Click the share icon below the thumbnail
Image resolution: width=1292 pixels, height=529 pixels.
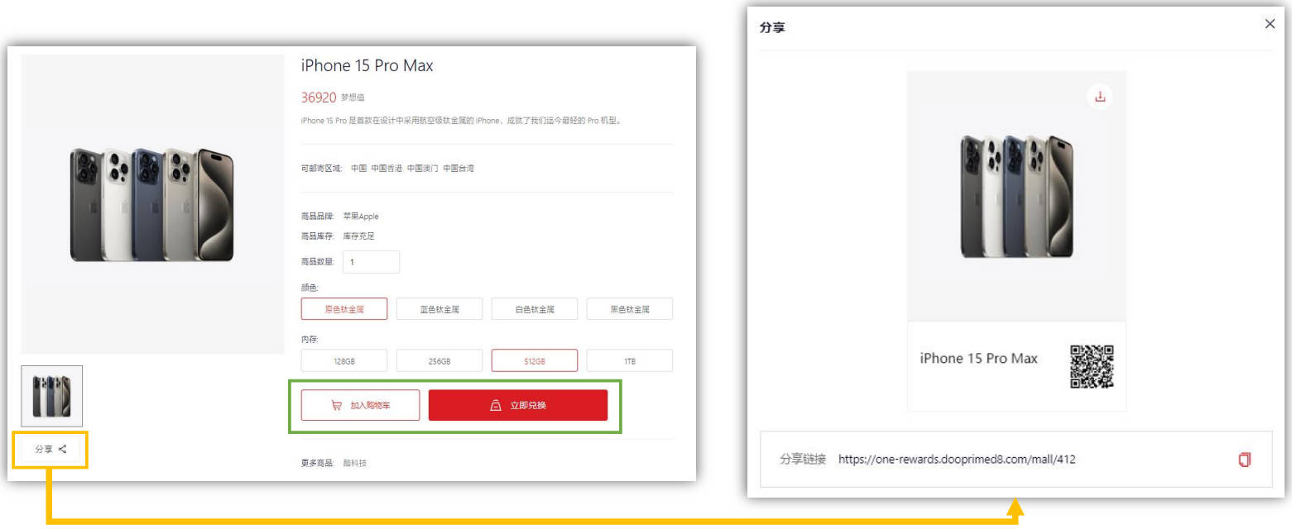63,449
